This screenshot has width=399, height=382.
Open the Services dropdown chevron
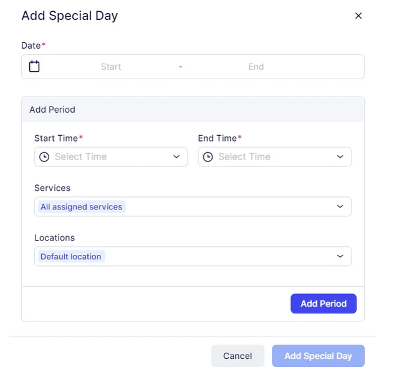click(x=340, y=206)
